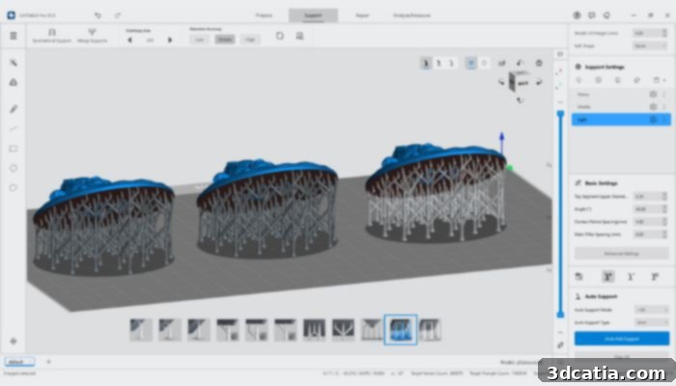676x386 pixels.
Task: Click the Undo arrow in title bar
Action: tap(98, 15)
